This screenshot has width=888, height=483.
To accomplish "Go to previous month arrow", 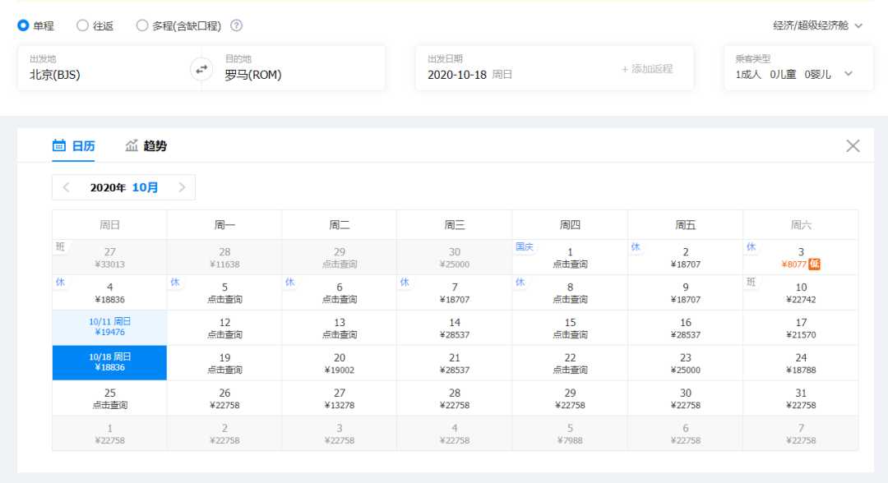I will [67, 187].
